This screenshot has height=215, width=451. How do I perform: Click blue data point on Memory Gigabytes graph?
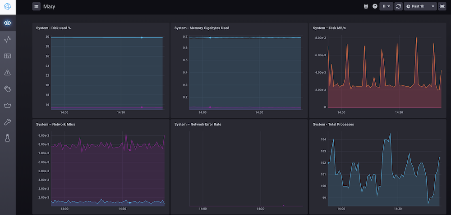coord(210,38)
